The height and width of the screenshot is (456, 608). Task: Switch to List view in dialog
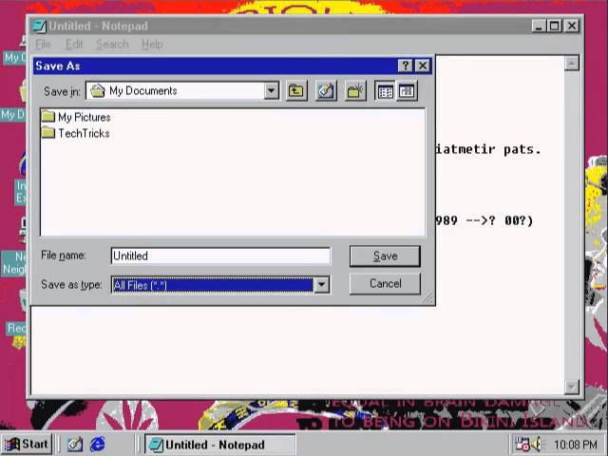tap(385, 91)
